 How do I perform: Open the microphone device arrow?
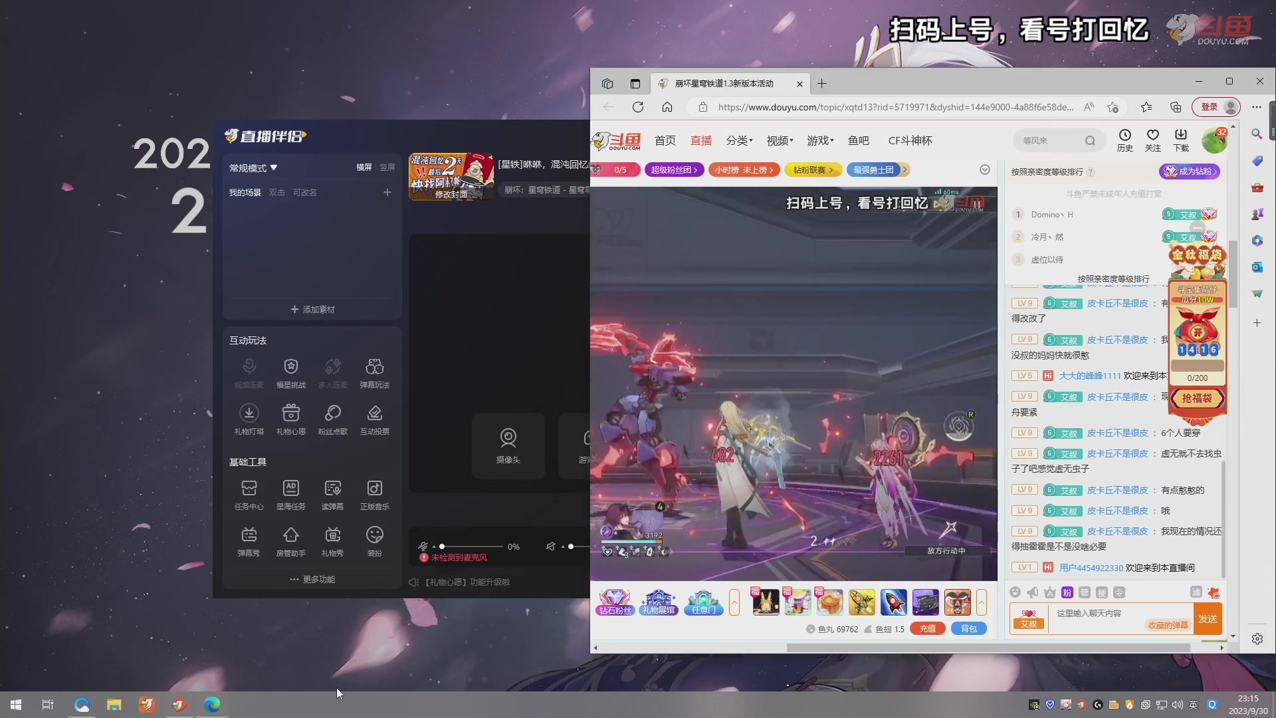[434, 546]
